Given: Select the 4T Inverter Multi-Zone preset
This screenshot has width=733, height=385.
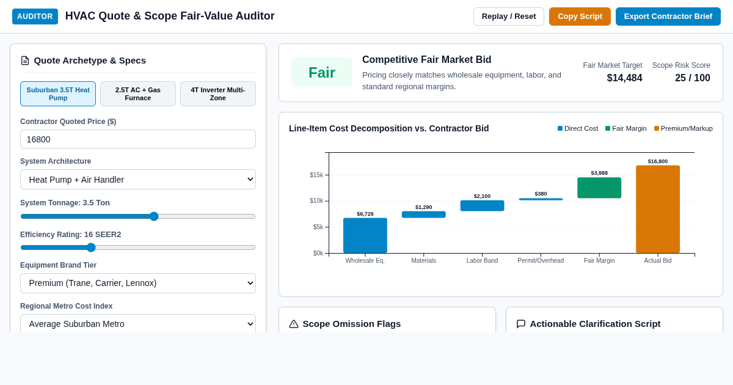Looking at the screenshot, I should click(218, 94).
